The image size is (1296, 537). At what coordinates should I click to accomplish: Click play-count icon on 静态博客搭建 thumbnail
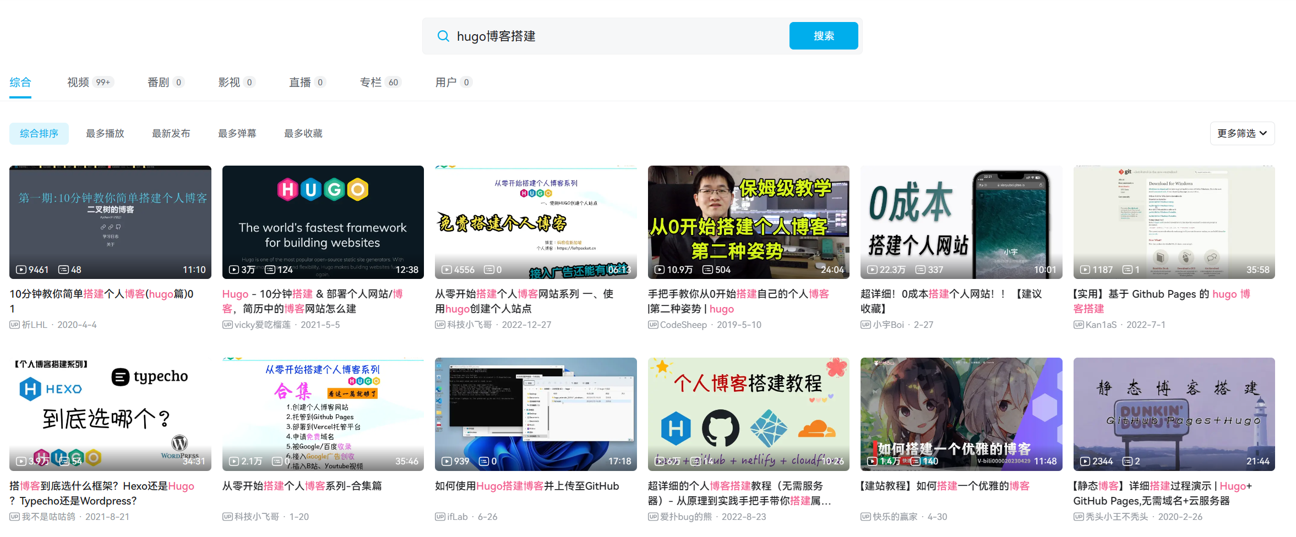(x=1085, y=461)
